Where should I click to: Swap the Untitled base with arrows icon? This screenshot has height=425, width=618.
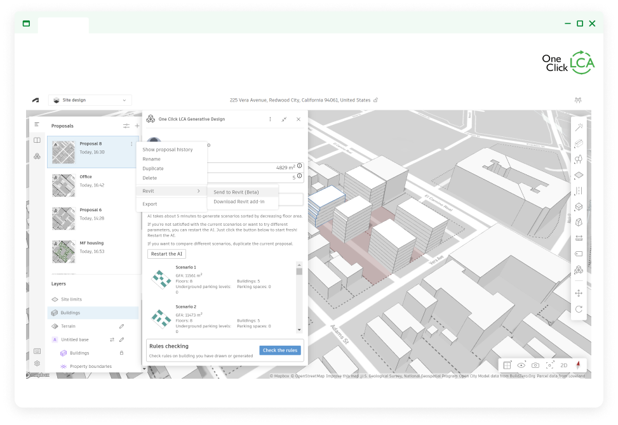coord(112,339)
